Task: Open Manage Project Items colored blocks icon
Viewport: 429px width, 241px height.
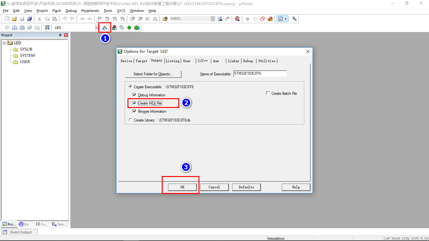Action: 114,28
